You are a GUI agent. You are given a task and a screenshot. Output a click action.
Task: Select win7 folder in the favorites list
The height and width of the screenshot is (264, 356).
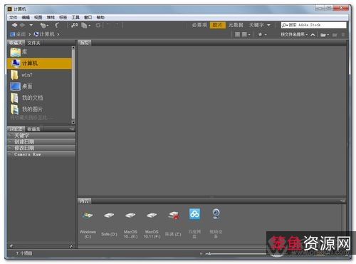pos(39,75)
